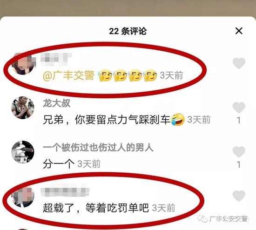
Task: Tap the 22 条评论 header title
Action: click(x=128, y=31)
